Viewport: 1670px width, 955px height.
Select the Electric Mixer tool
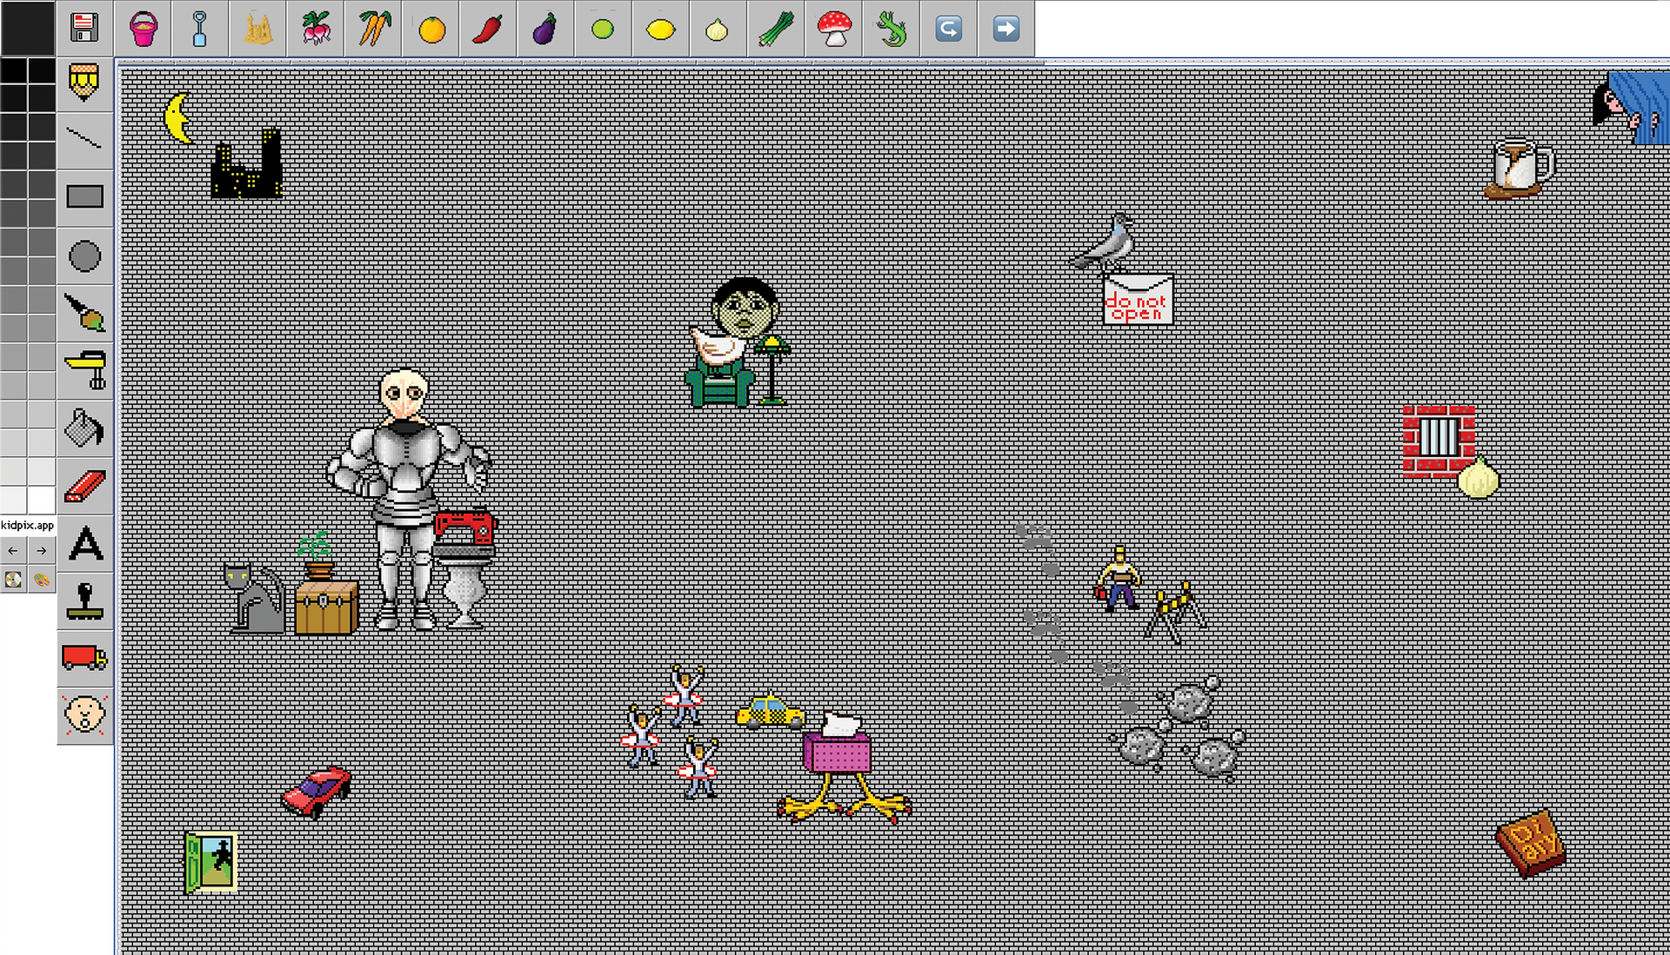coord(84,369)
